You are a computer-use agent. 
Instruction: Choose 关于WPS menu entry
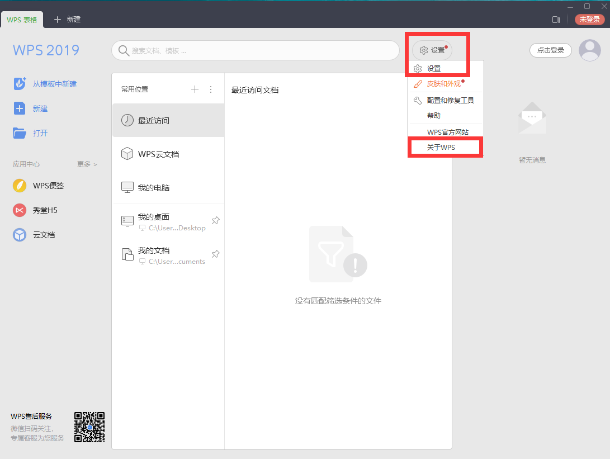[446, 148]
